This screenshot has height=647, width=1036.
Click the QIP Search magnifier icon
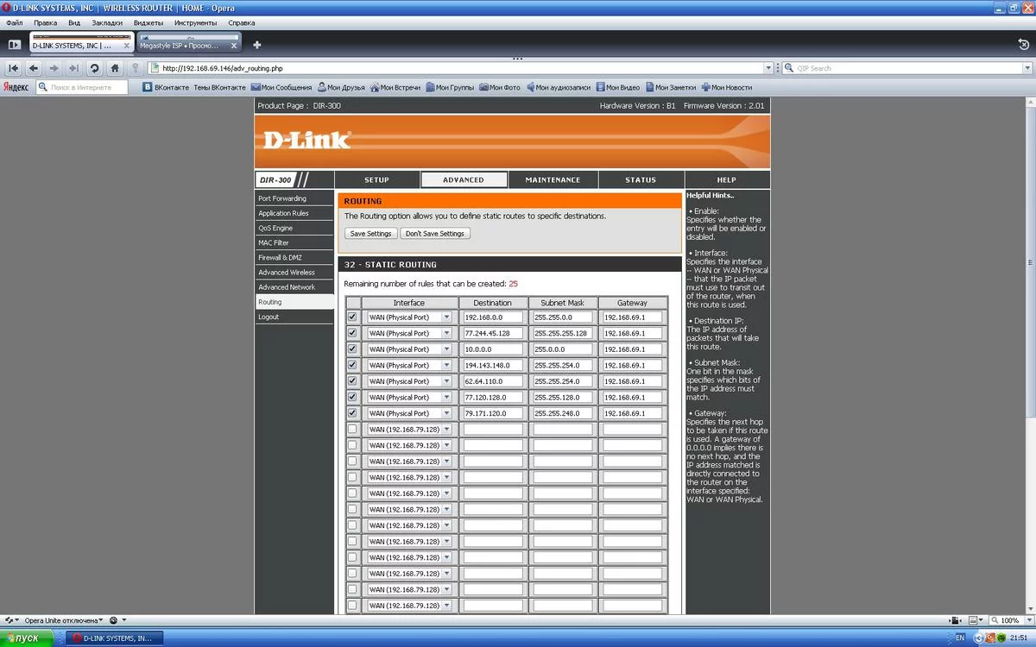(789, 68)
